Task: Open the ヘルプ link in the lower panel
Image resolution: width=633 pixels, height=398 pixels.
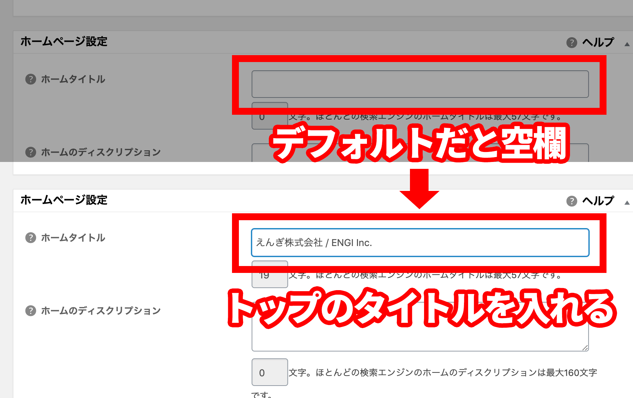Action: coord(598,201)
